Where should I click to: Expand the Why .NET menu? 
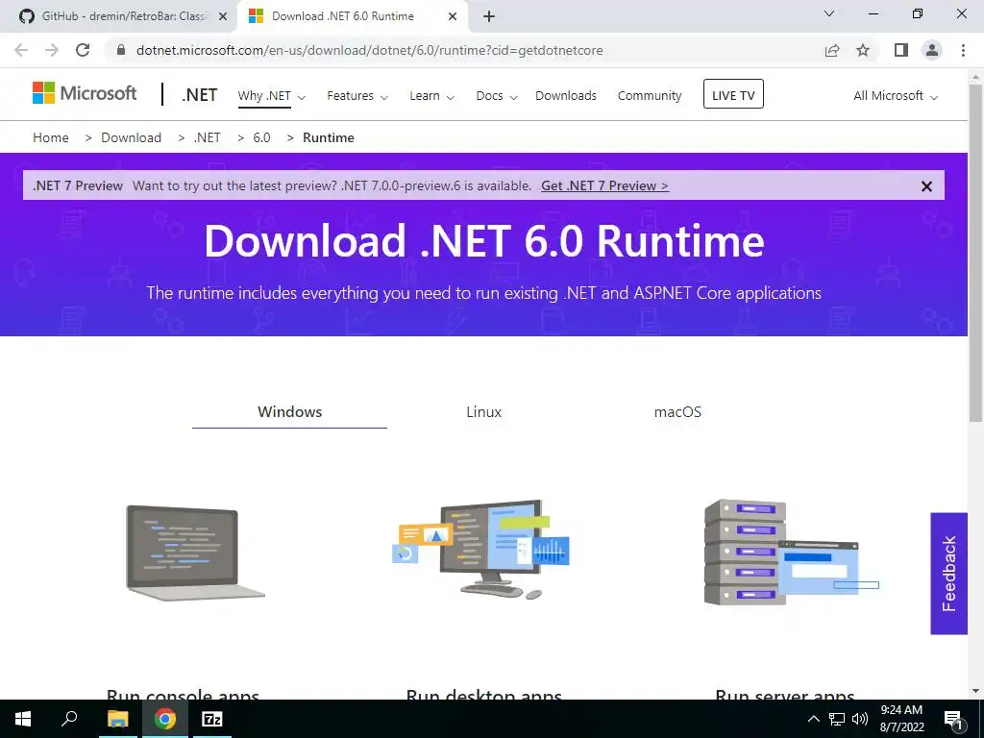tap(271, 96)
